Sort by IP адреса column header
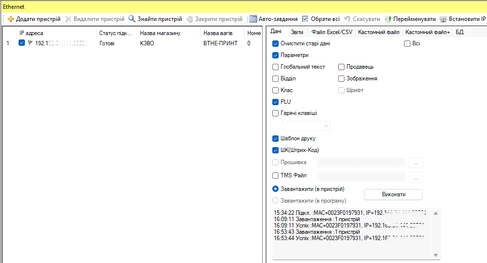This screenshot has height=263, width=487. (31, 33)
